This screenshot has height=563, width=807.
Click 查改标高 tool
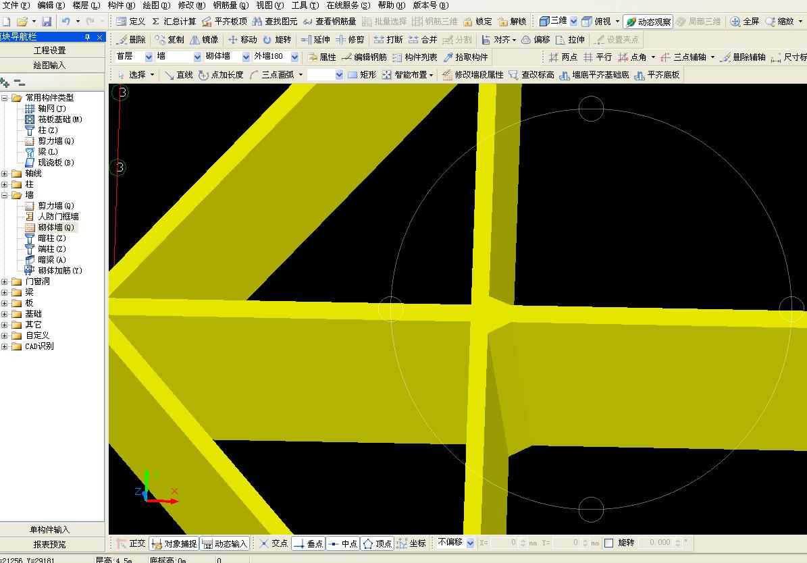point(531,75)
